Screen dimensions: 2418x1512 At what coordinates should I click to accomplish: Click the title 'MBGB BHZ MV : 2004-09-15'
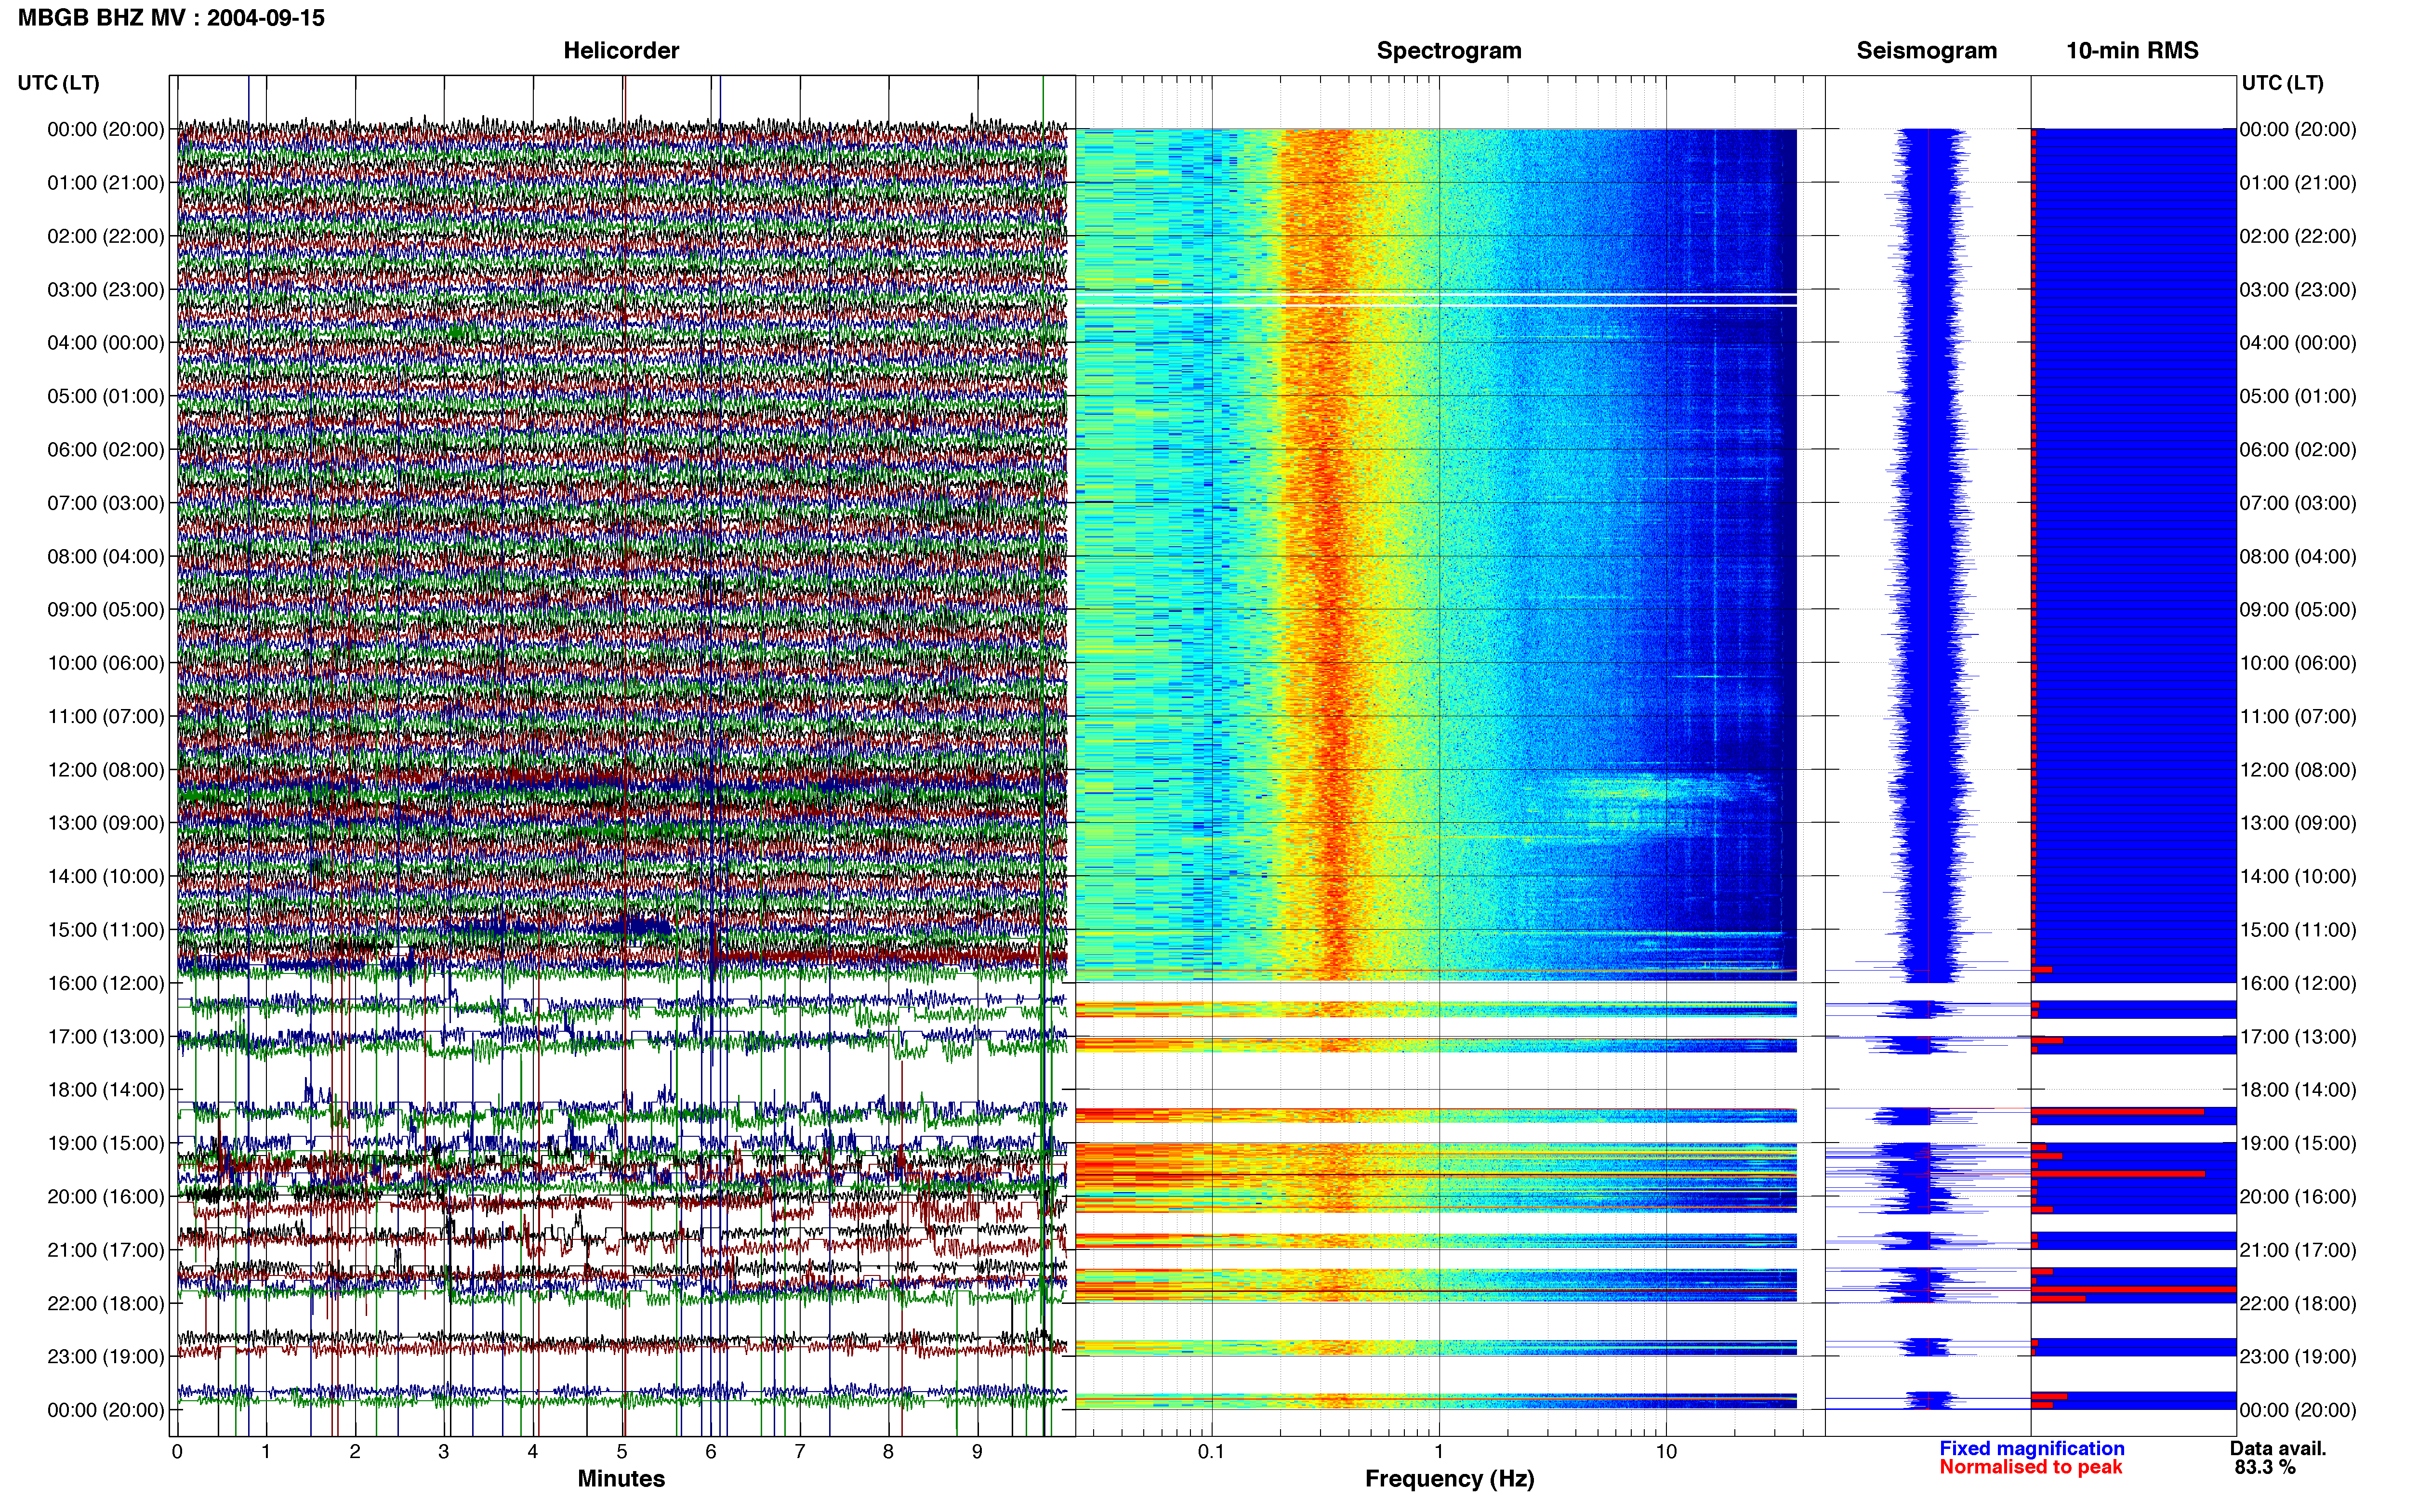click(171, 18)
